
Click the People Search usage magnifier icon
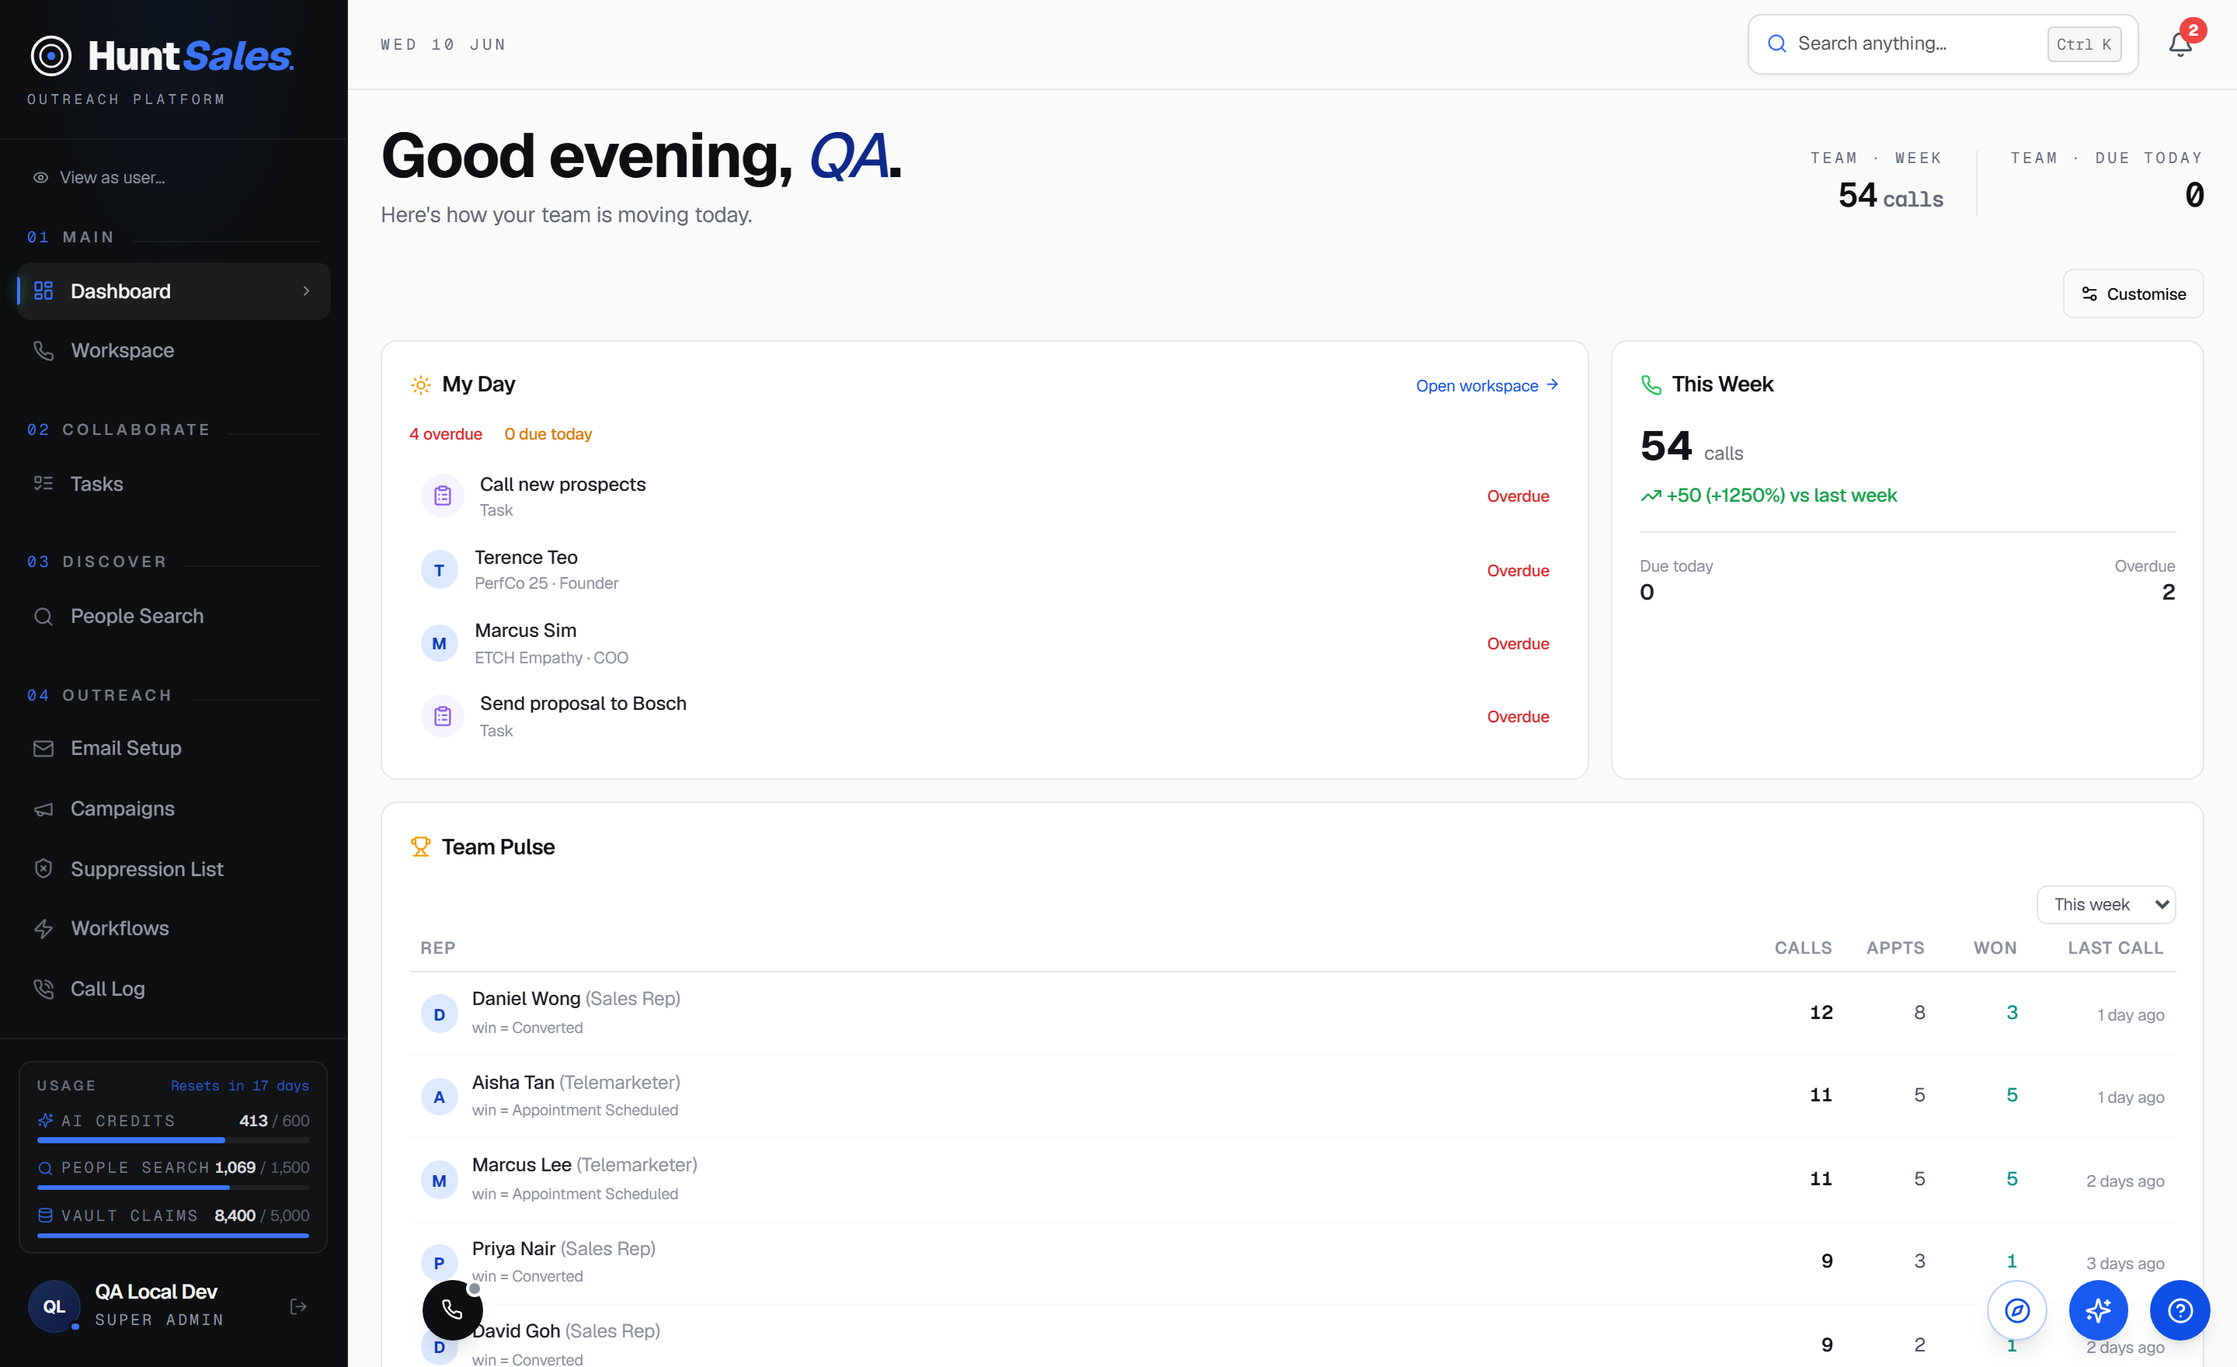point(44,1167)
